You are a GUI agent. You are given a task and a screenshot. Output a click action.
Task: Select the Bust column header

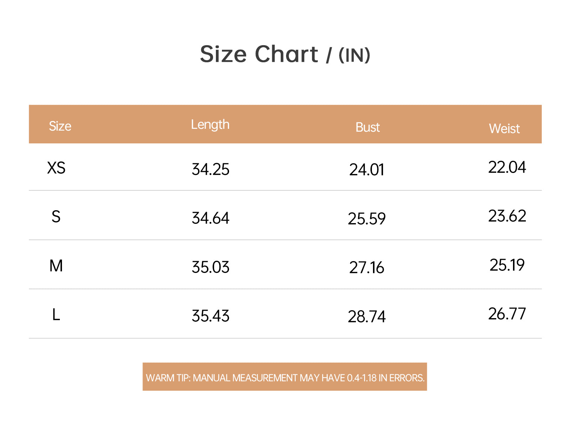368,127
